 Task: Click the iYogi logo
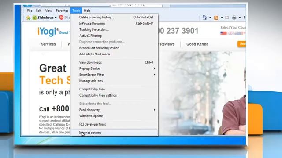tap(48, 32)
